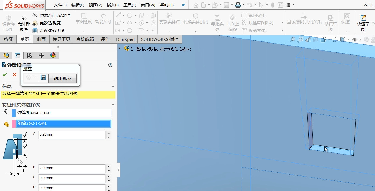Click the green OK checkmark
The width and height of the screenshot is (375, 191).
[x=5, y=75]
